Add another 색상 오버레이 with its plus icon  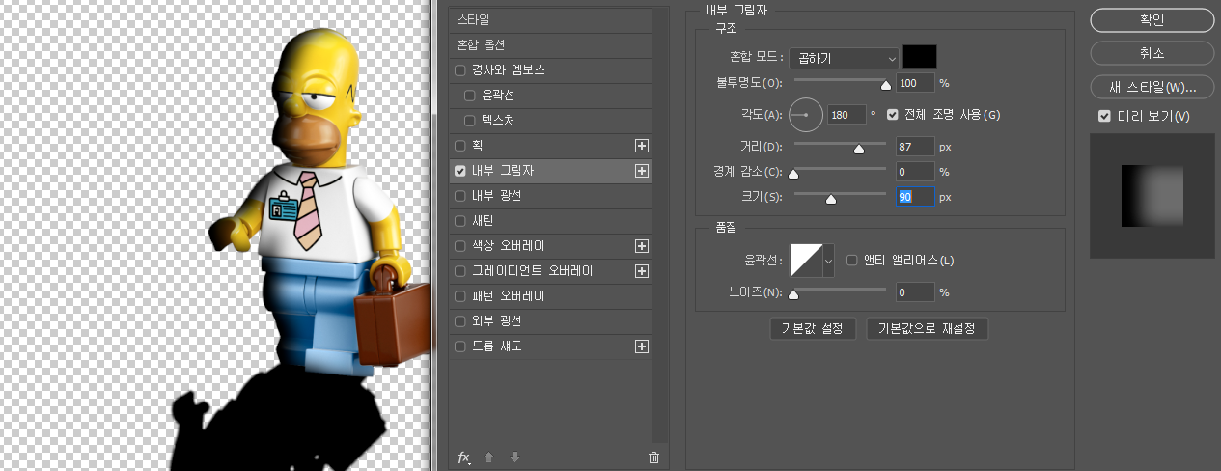[x=641, y=246]
